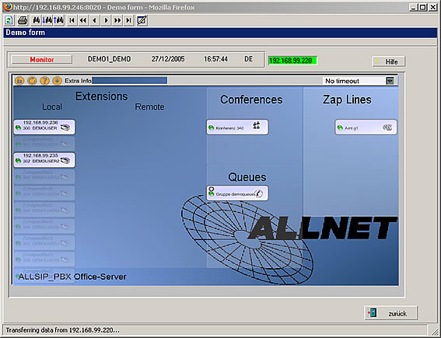Jump to first record button

click(72, 20)
